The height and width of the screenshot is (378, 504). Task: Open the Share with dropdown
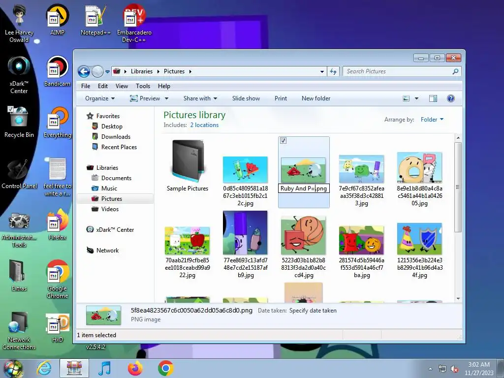click(x=200, y=98)
